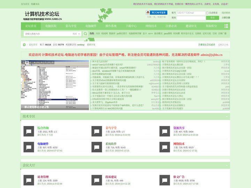Focus the username (UID/用户名/Email) input field
Image resolution: width=251 pixels, height=188 pixels.
tap(191, 13)
